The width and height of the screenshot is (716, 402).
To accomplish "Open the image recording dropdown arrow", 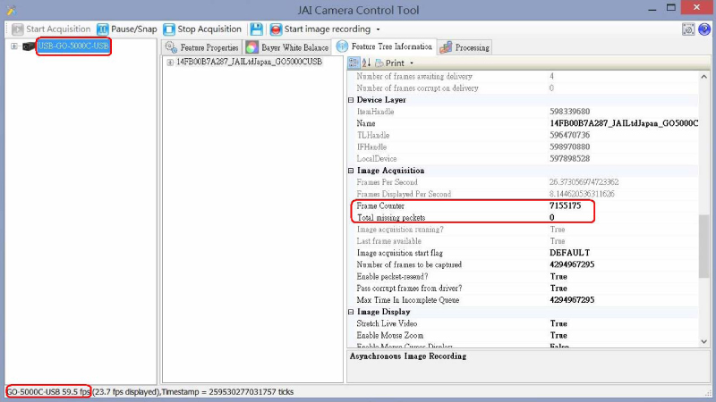I will tap(378, 29).
